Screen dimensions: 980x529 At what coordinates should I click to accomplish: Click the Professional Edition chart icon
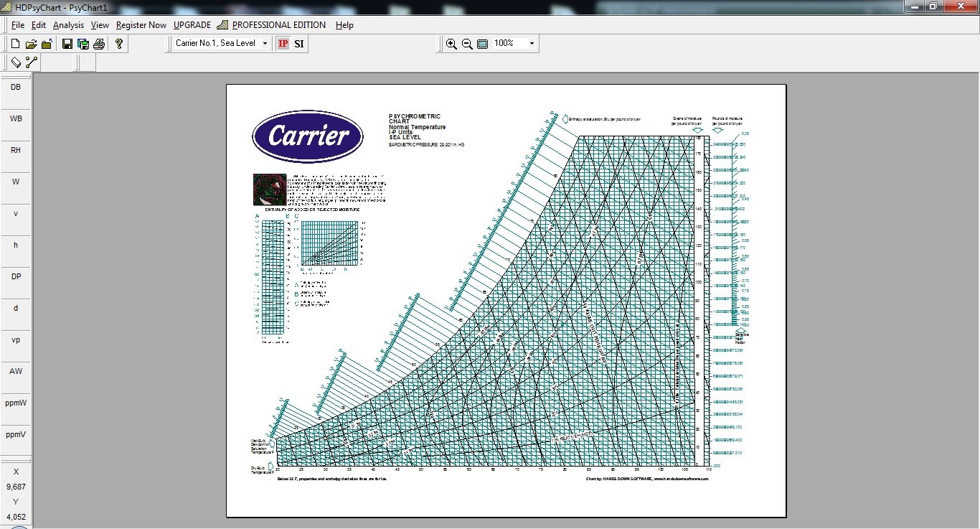click(x=222, y=24)
